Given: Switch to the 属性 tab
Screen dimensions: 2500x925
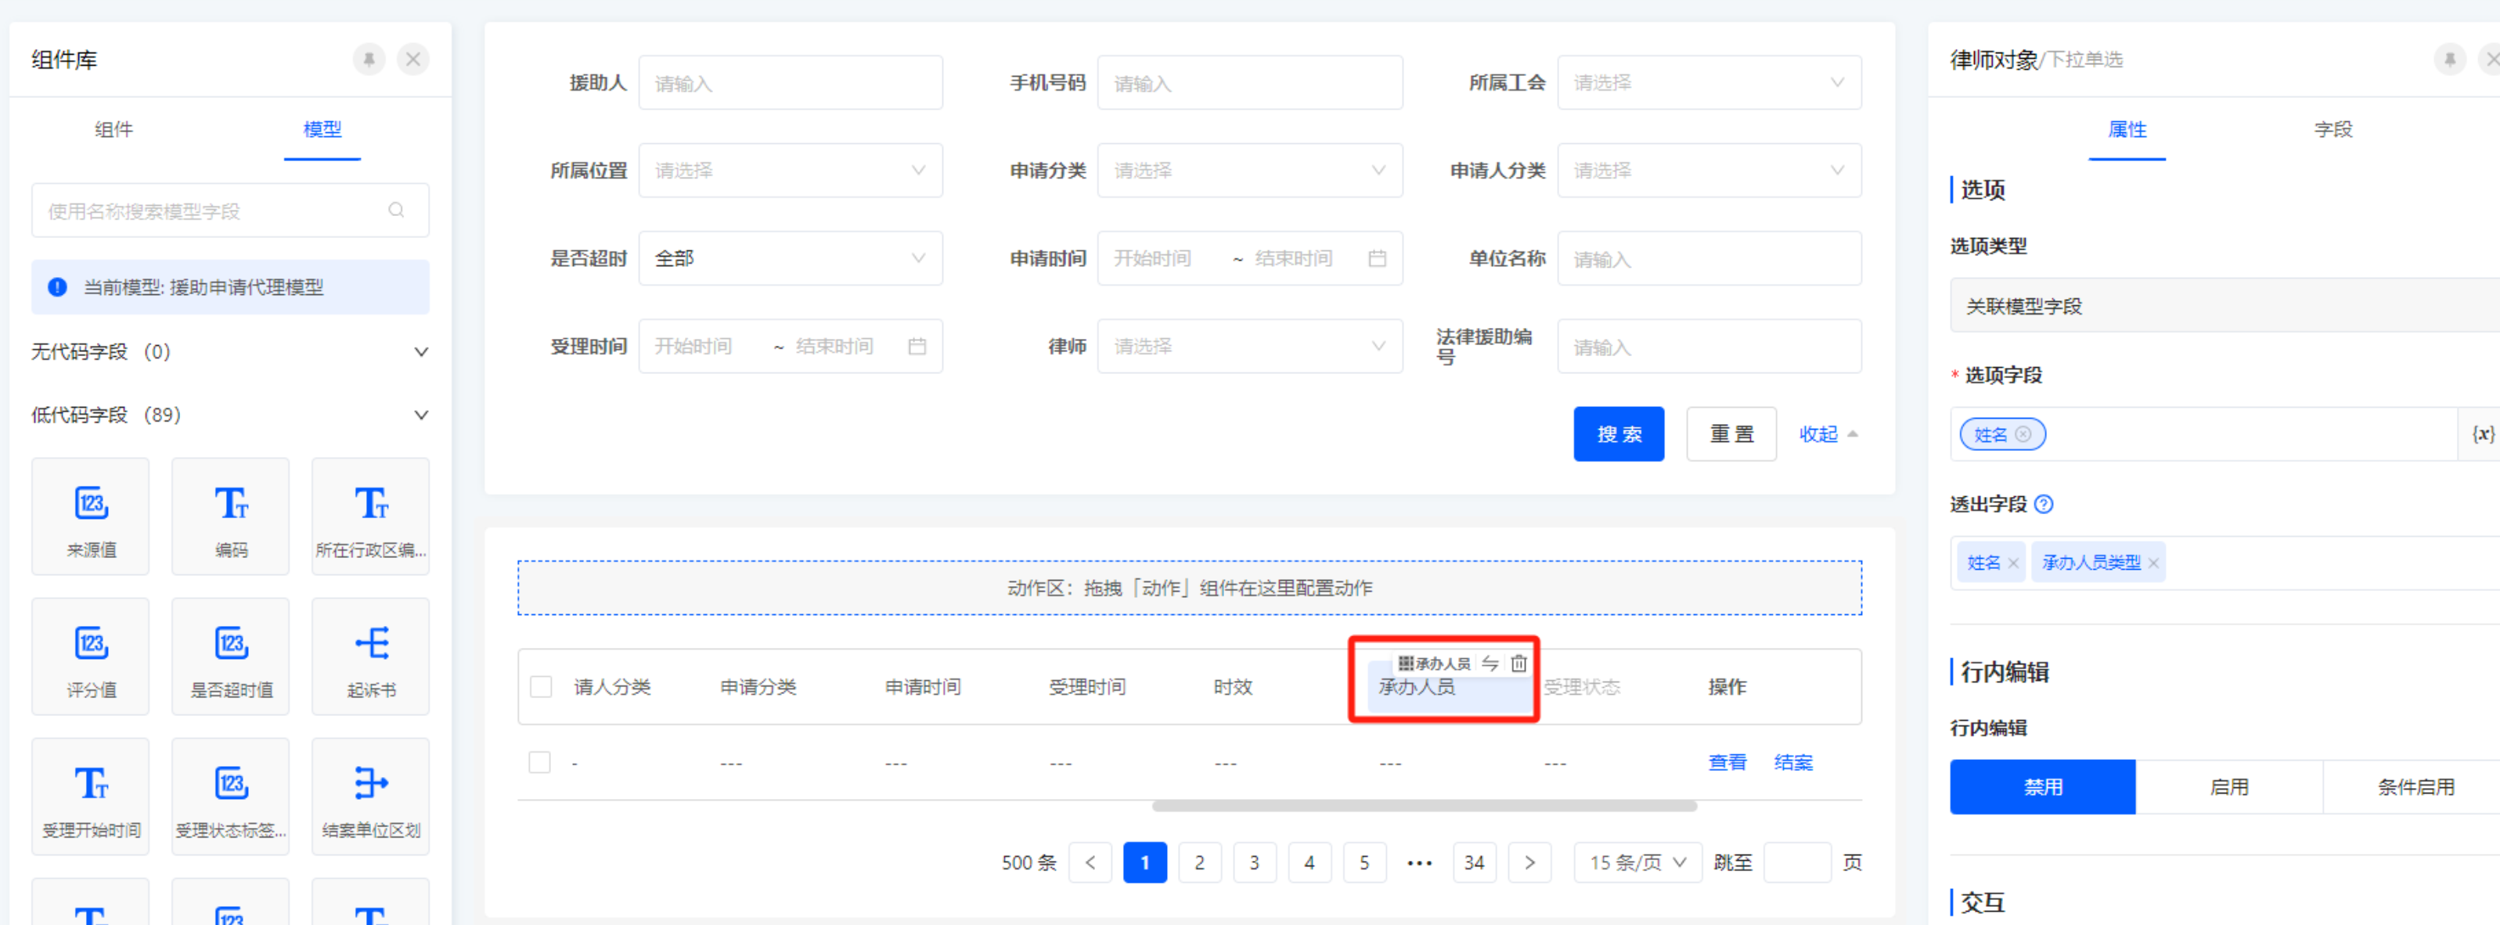Looking at the screenshot, I should point(2127,129).
